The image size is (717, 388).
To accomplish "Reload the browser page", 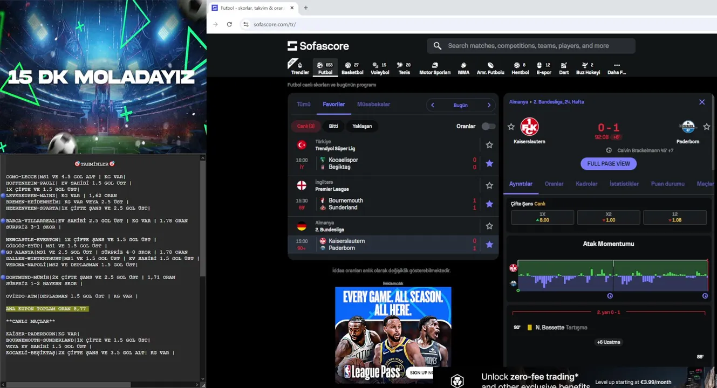I will click(229, 24).
